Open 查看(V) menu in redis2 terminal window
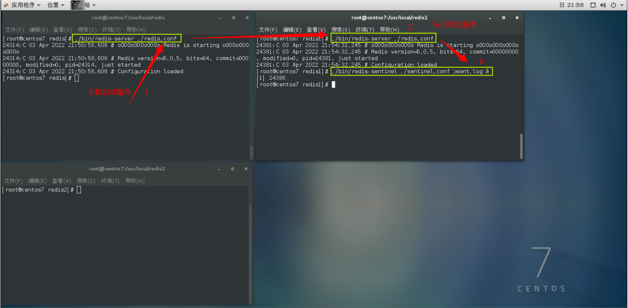 tap(62, 181)
